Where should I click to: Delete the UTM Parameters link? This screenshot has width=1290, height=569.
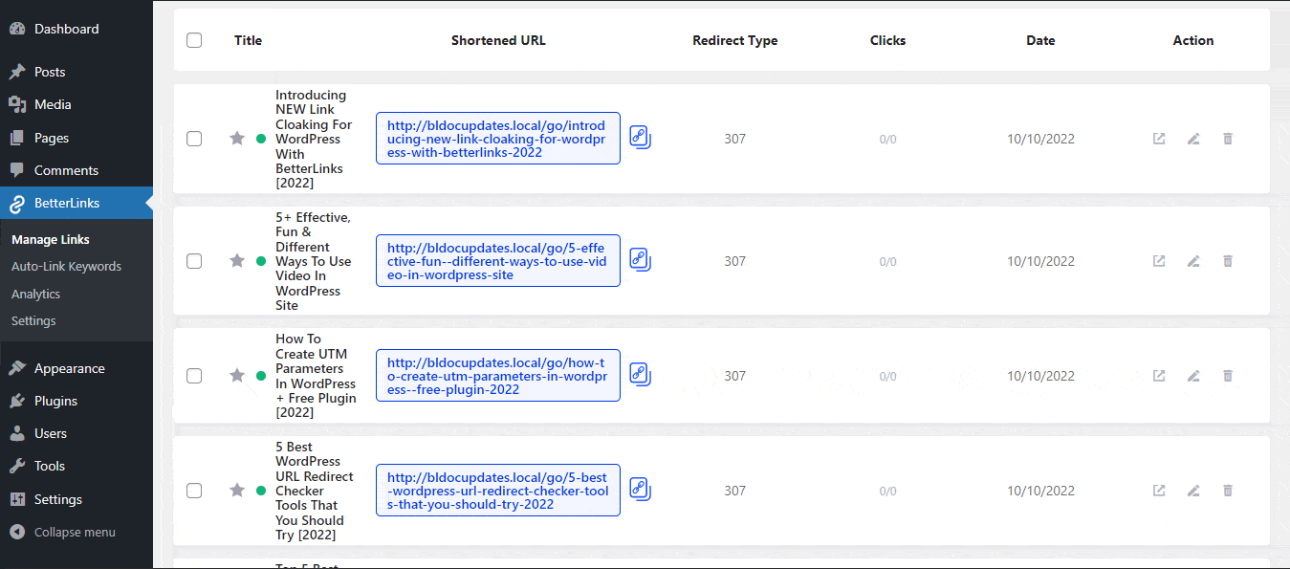[1227, 375]
